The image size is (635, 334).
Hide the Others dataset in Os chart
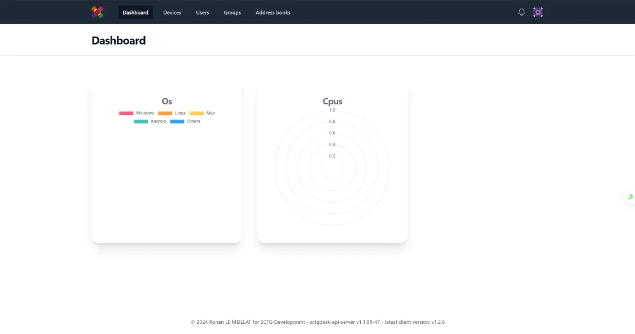click(185, 121)
